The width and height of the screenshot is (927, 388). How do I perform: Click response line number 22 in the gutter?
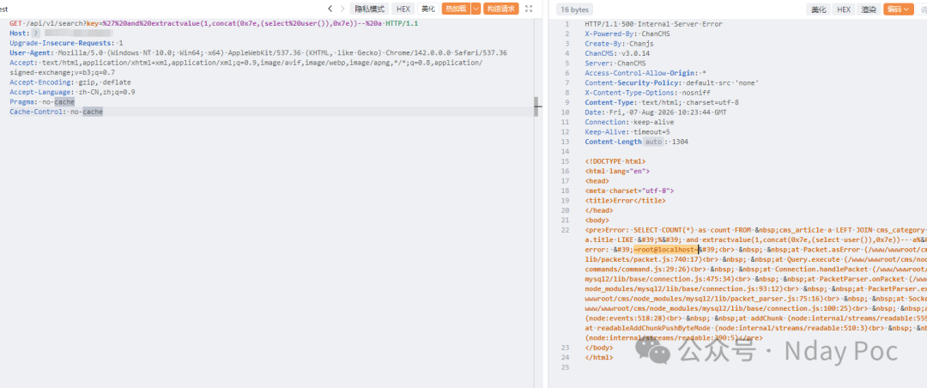point(566,230)
